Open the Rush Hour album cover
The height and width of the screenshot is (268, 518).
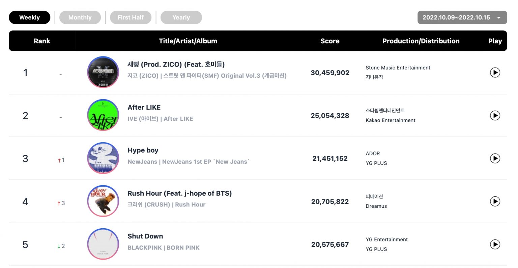[103, 201]
